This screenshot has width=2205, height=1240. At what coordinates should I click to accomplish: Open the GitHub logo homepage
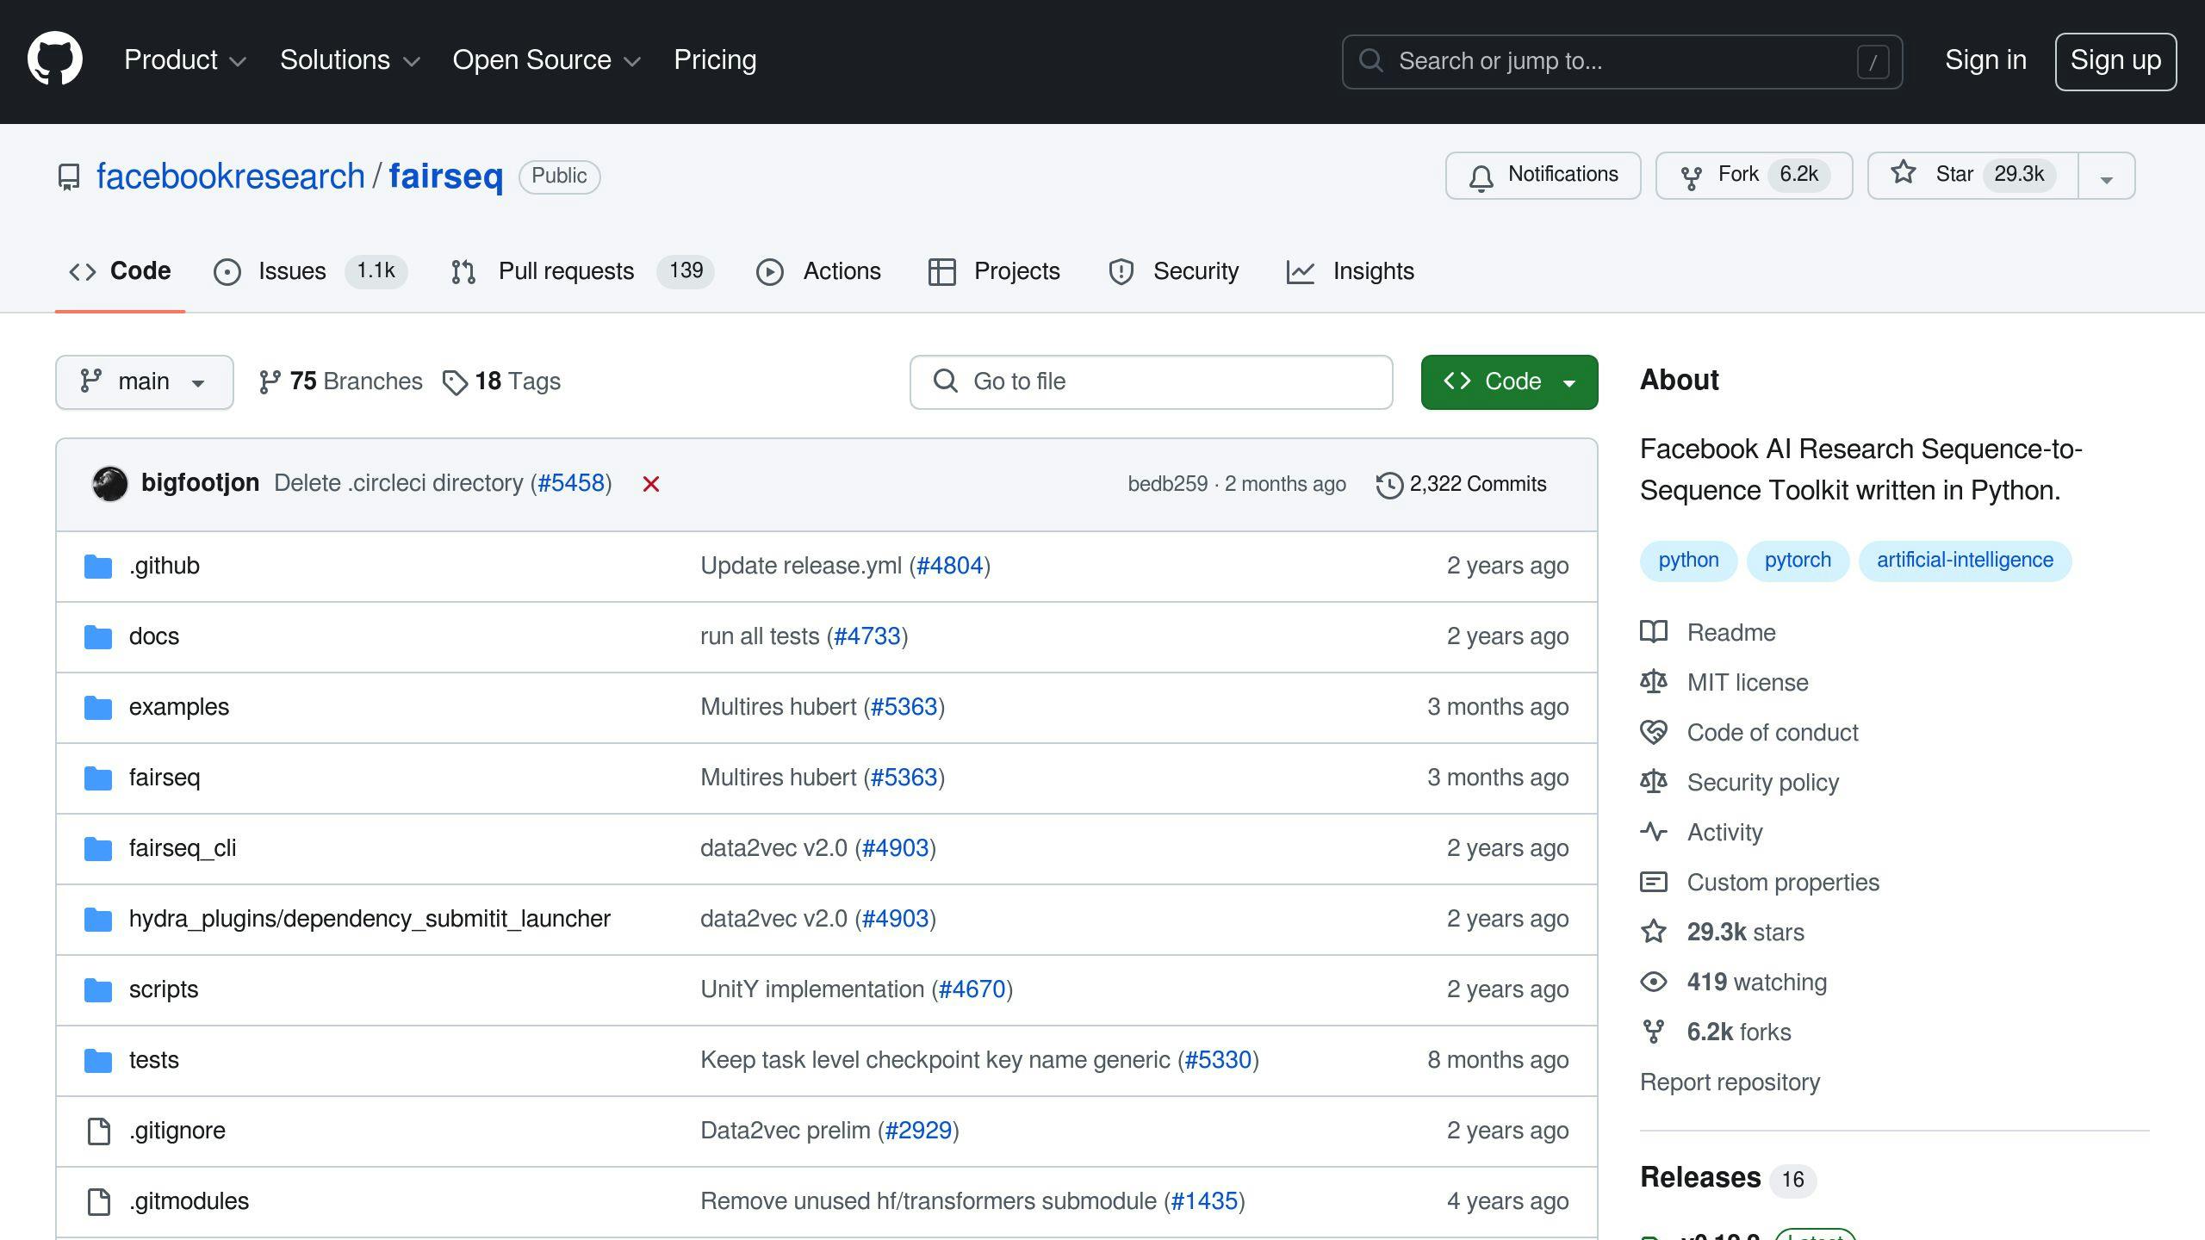(55, 59)
